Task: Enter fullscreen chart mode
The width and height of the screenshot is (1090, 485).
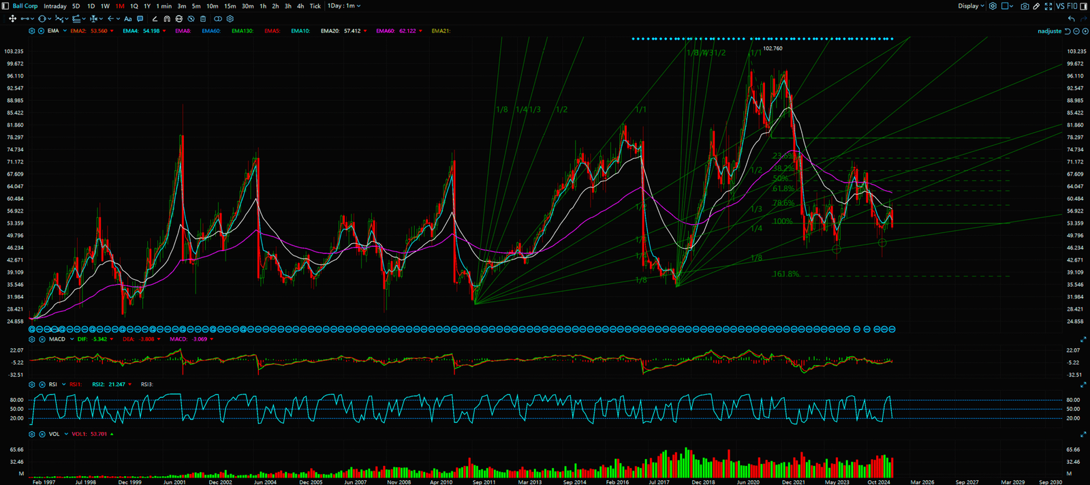Action: click(x=1048, y=6)
